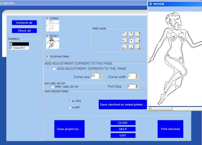
Task: Increase Font Size with up arrow
Action: pyautogui.click(x=137, y=86)
